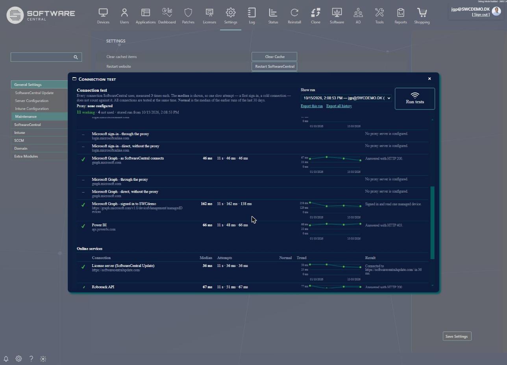The width and height of the screenshot is (507, 365).
Task: Click the search magnifier icon
Action: pos(76,57)
